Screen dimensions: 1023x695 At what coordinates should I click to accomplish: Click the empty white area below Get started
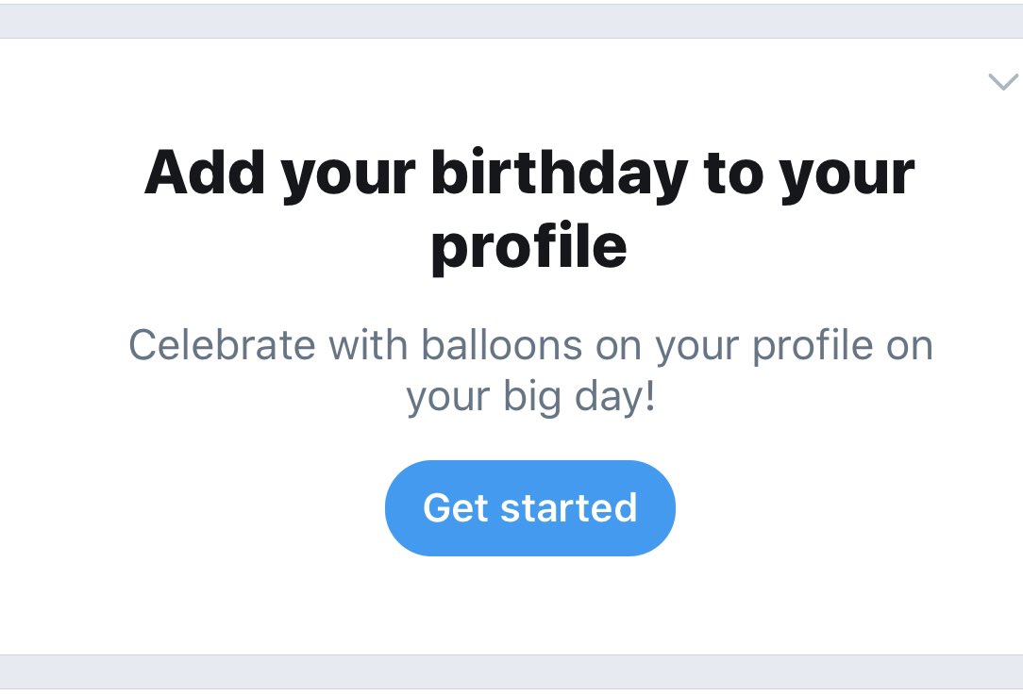point(529,605)
